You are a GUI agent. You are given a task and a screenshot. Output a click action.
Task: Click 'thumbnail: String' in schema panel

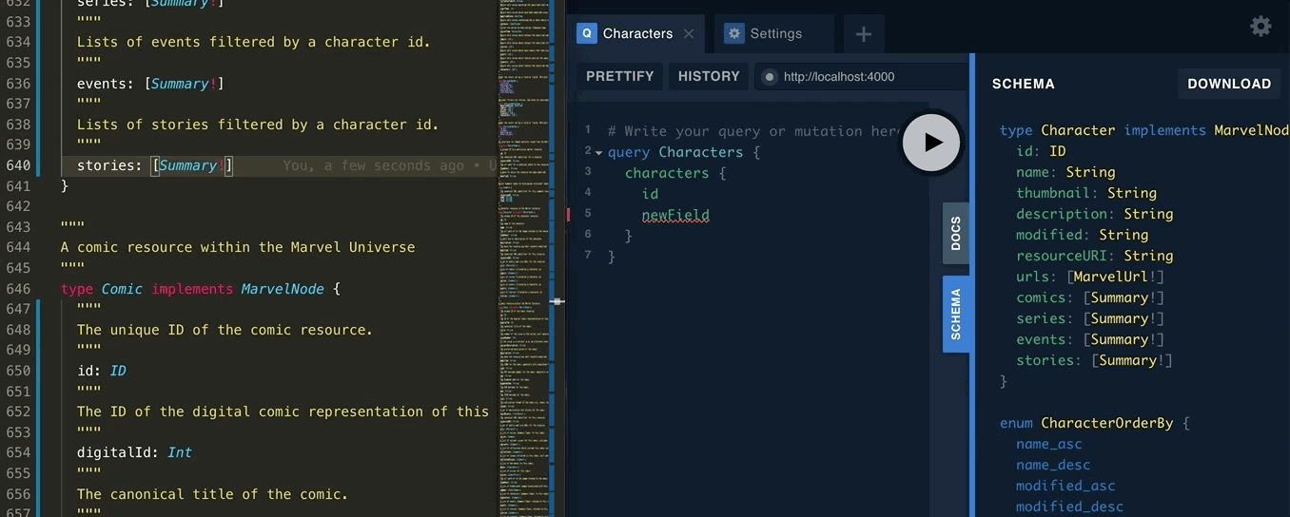(1085, 193)
